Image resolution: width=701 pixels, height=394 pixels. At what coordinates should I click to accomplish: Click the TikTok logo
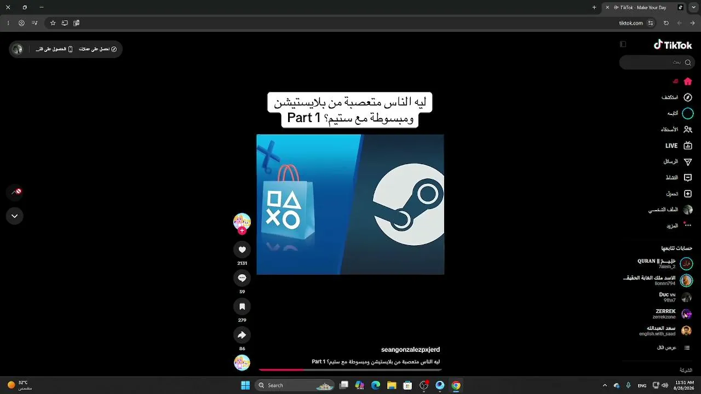pos(673,45)
